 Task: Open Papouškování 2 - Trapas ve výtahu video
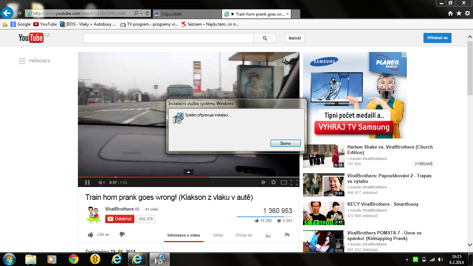(390, 178)
